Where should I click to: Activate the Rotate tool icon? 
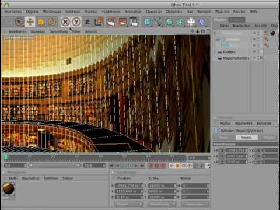pos(52,22)
